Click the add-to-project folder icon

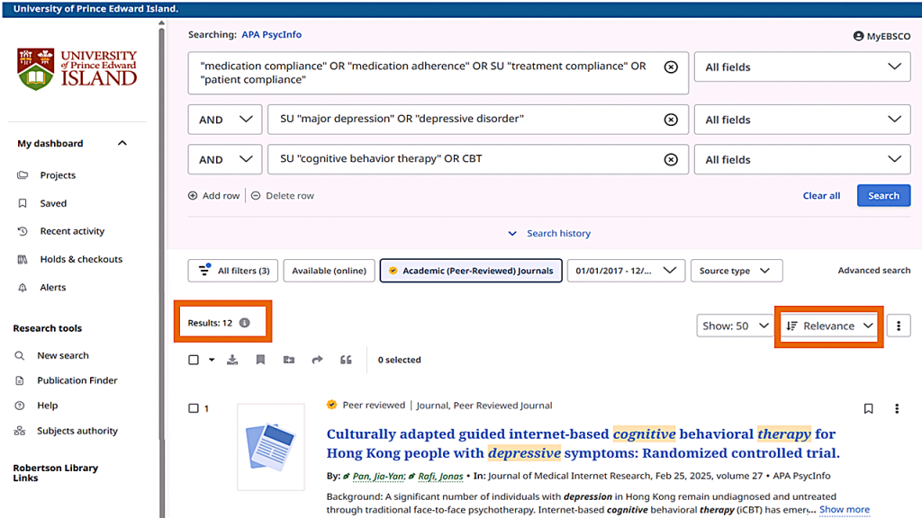coord(288,360)
